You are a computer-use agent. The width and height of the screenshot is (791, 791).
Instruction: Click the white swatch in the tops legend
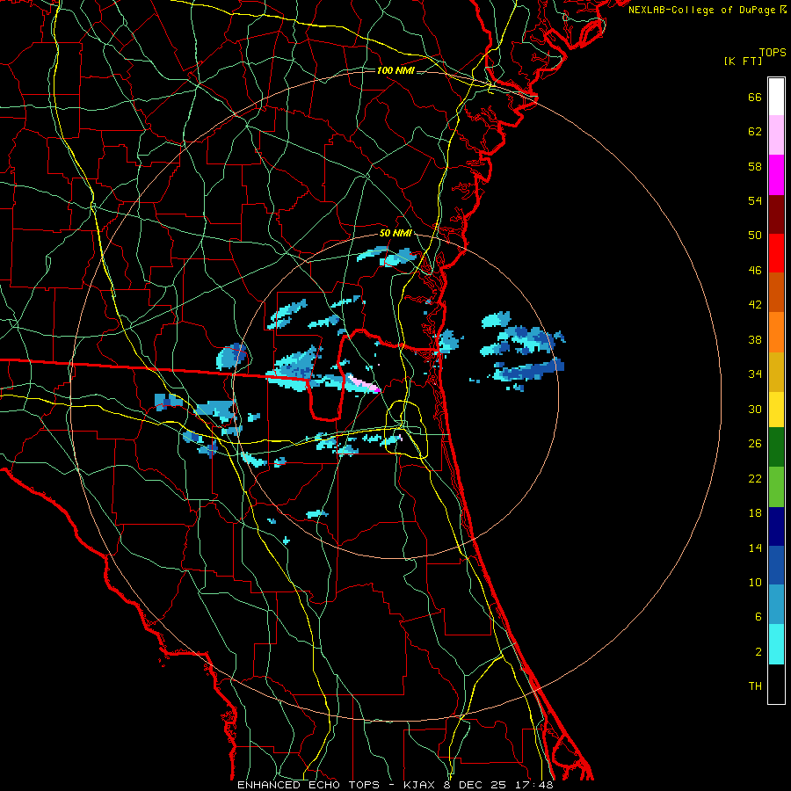(x=776, y=97)
